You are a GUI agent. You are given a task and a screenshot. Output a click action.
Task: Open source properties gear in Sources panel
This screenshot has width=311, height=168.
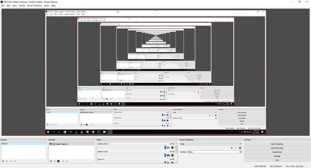[x=58, y=161]
